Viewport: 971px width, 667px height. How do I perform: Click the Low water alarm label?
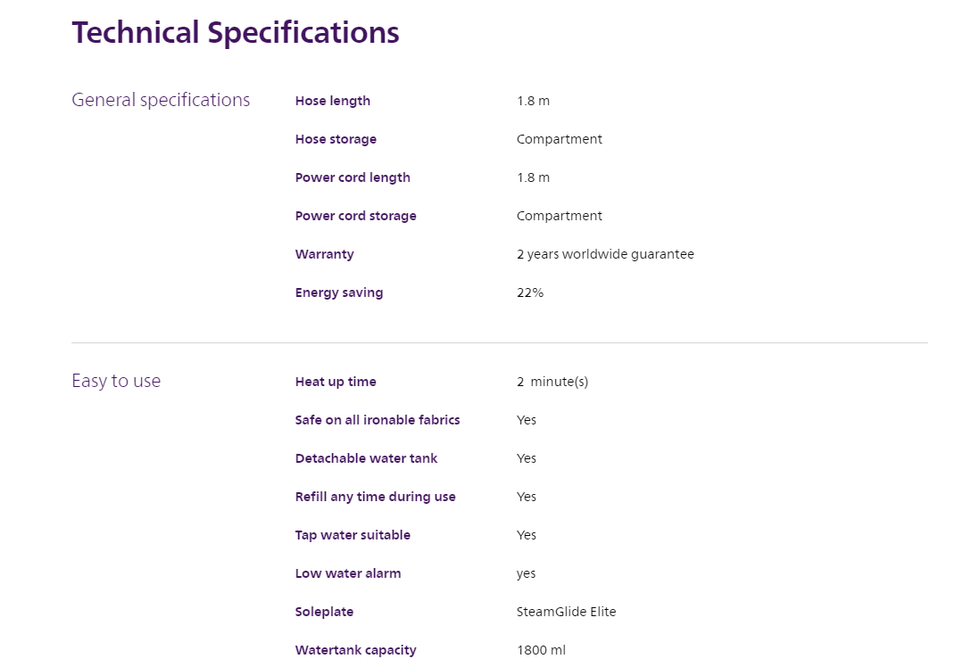point(348,573)
